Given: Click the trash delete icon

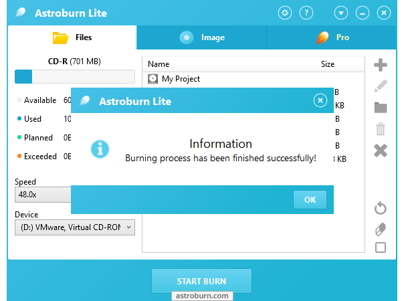Looking at the screenshot, I should (381, 129).
